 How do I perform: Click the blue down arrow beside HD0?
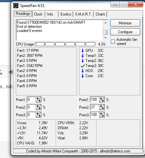pyautogui.click(x=83, y=71)
